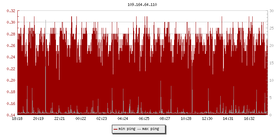Click the 08:27 time axis label
This screenshot has width=278, height=139.
(165, 118)
